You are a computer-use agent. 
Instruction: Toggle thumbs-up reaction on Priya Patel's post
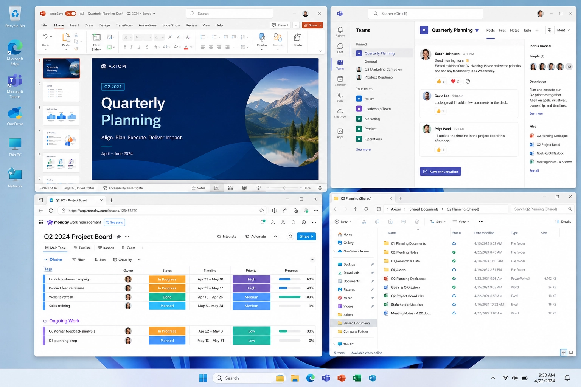[x=440, y=150]
